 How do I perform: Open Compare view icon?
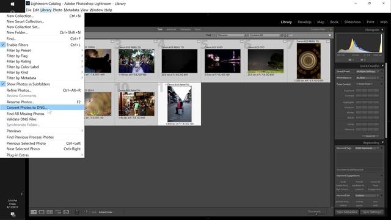[x=49, y=212]
